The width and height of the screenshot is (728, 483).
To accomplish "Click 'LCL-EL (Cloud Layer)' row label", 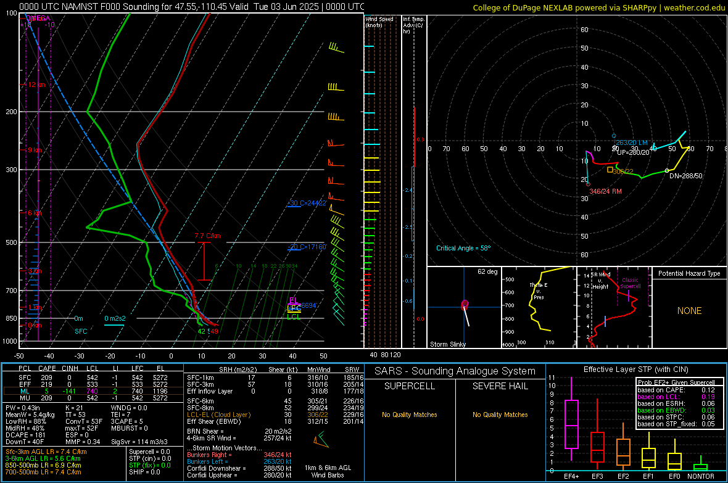I will [218, 415].
